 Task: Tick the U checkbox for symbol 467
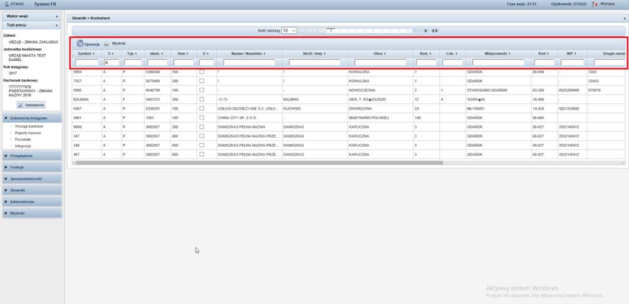201,154
